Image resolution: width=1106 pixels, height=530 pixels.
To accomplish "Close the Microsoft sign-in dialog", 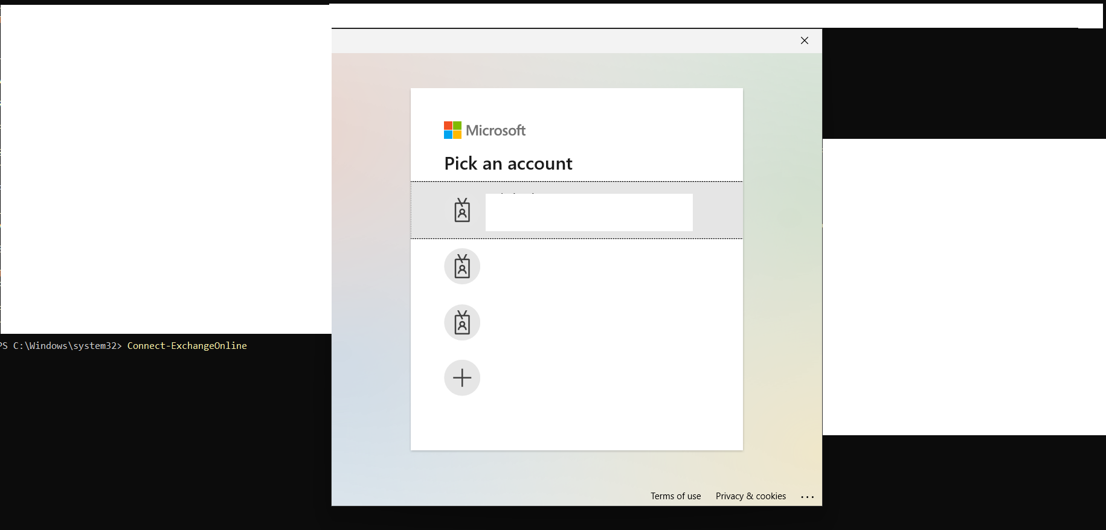I will (805, 40).
